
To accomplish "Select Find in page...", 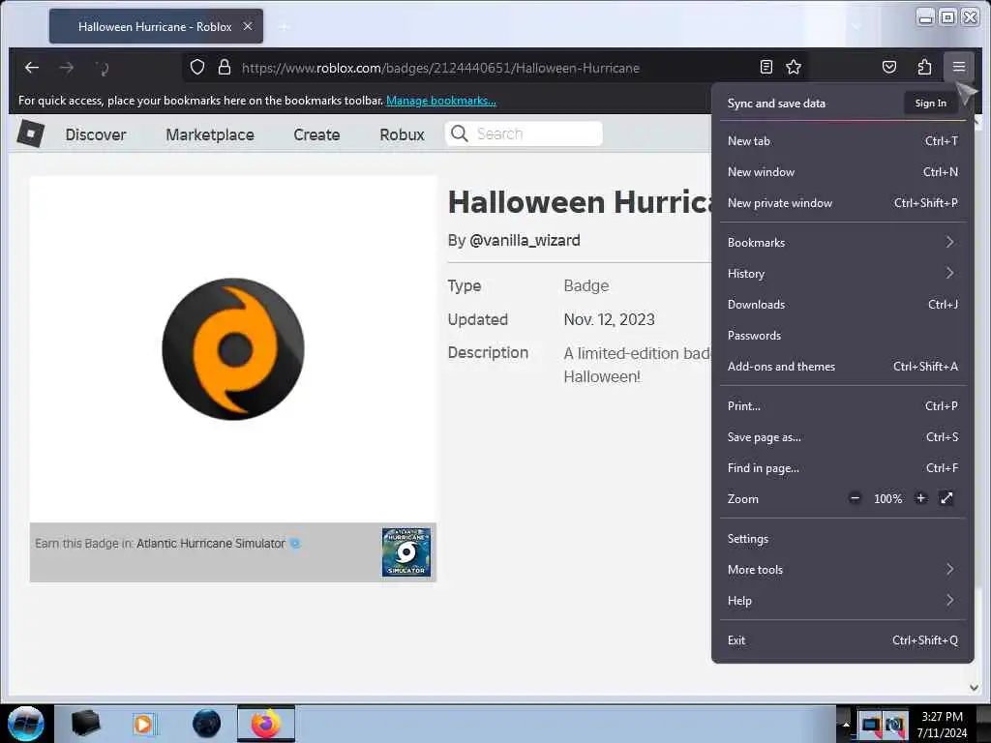I will (843, 467).
